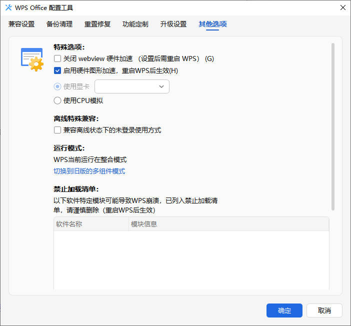This screenshot has height=326, width=351.
Task: Click the 运行模式 heading
Action: (x=69, y=148)
